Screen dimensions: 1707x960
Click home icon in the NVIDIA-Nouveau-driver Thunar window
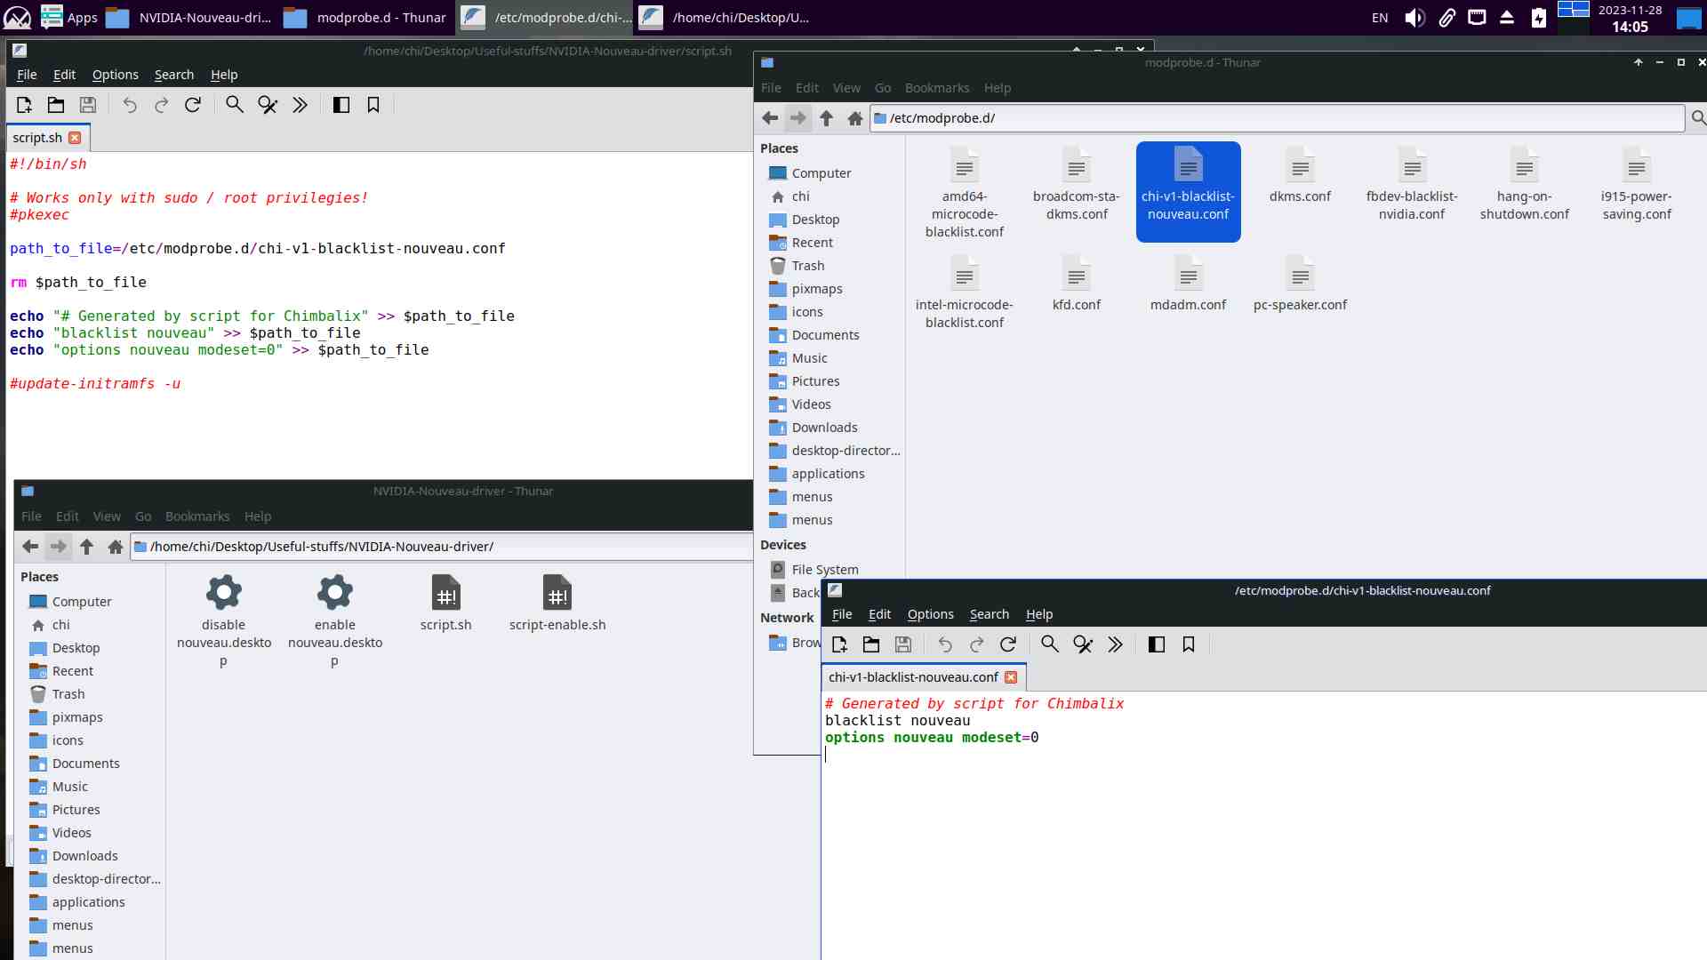pos(116,547)
